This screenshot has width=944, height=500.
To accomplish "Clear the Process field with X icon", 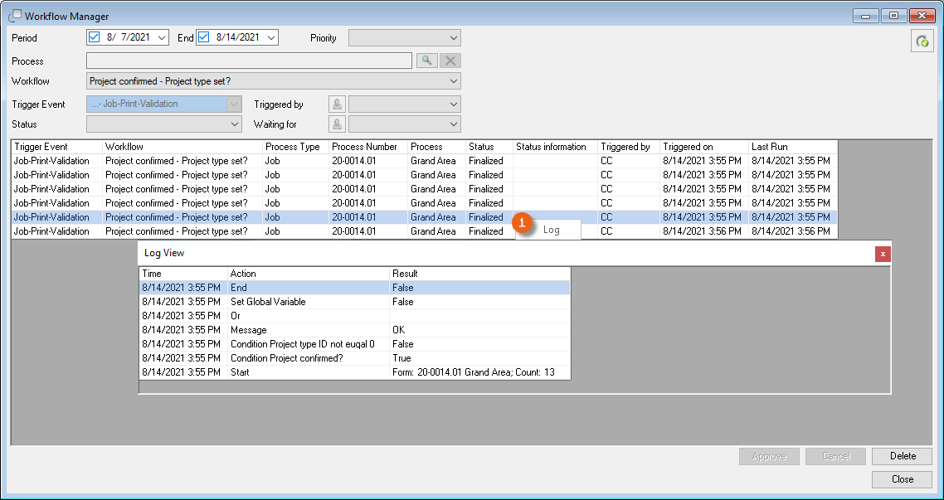I will [450, 61].
